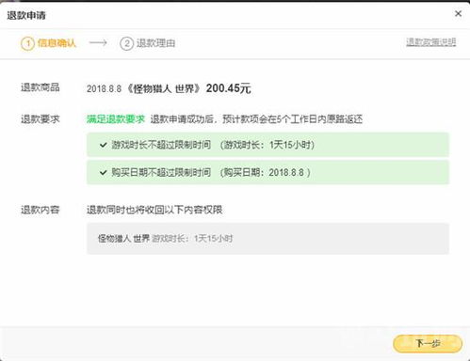
Task: Click the green 满足退款要求 status text
Action: [x=116, y=119]
